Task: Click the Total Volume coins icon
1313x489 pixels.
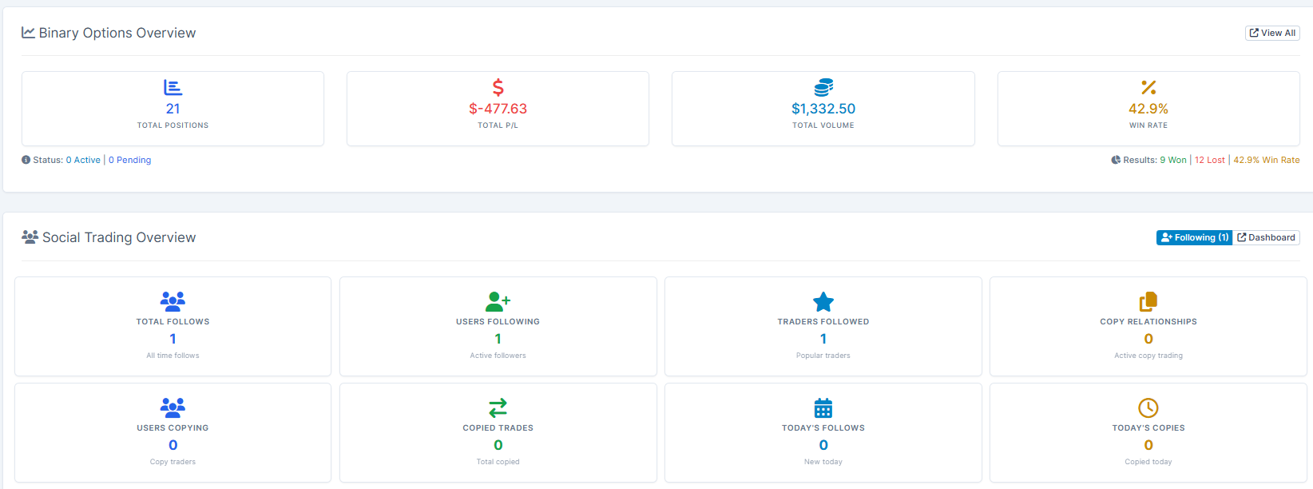Action: click(823, 87)
